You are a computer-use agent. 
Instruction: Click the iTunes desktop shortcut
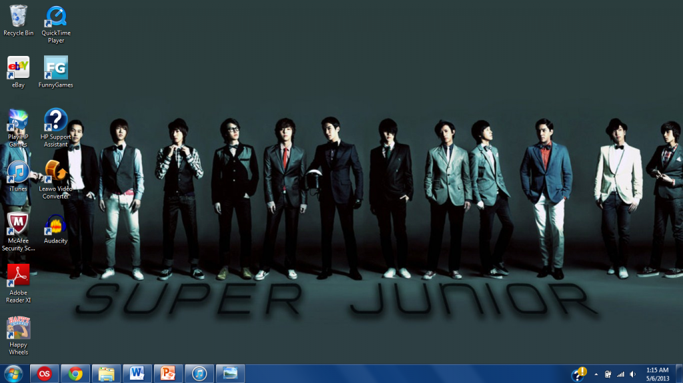pyautogui.click(x=18, y=177)
